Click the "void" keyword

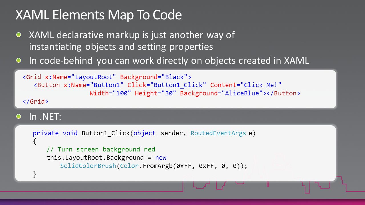[70, 133]
